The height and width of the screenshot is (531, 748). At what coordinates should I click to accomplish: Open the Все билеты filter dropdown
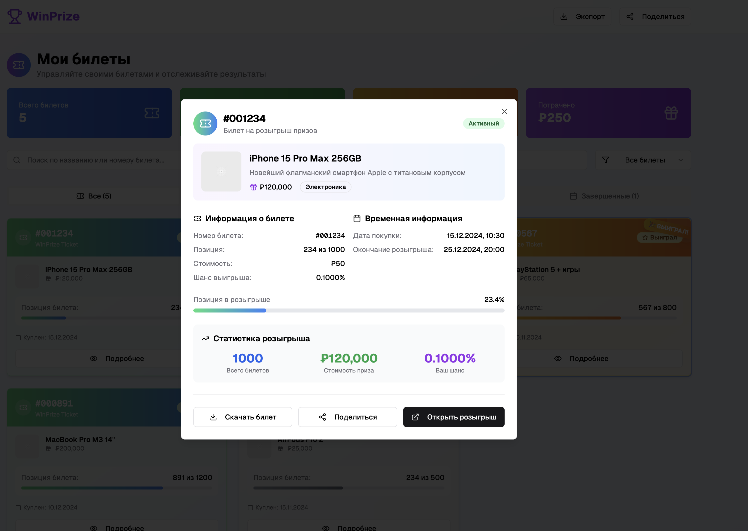click(x=643, y=160)
